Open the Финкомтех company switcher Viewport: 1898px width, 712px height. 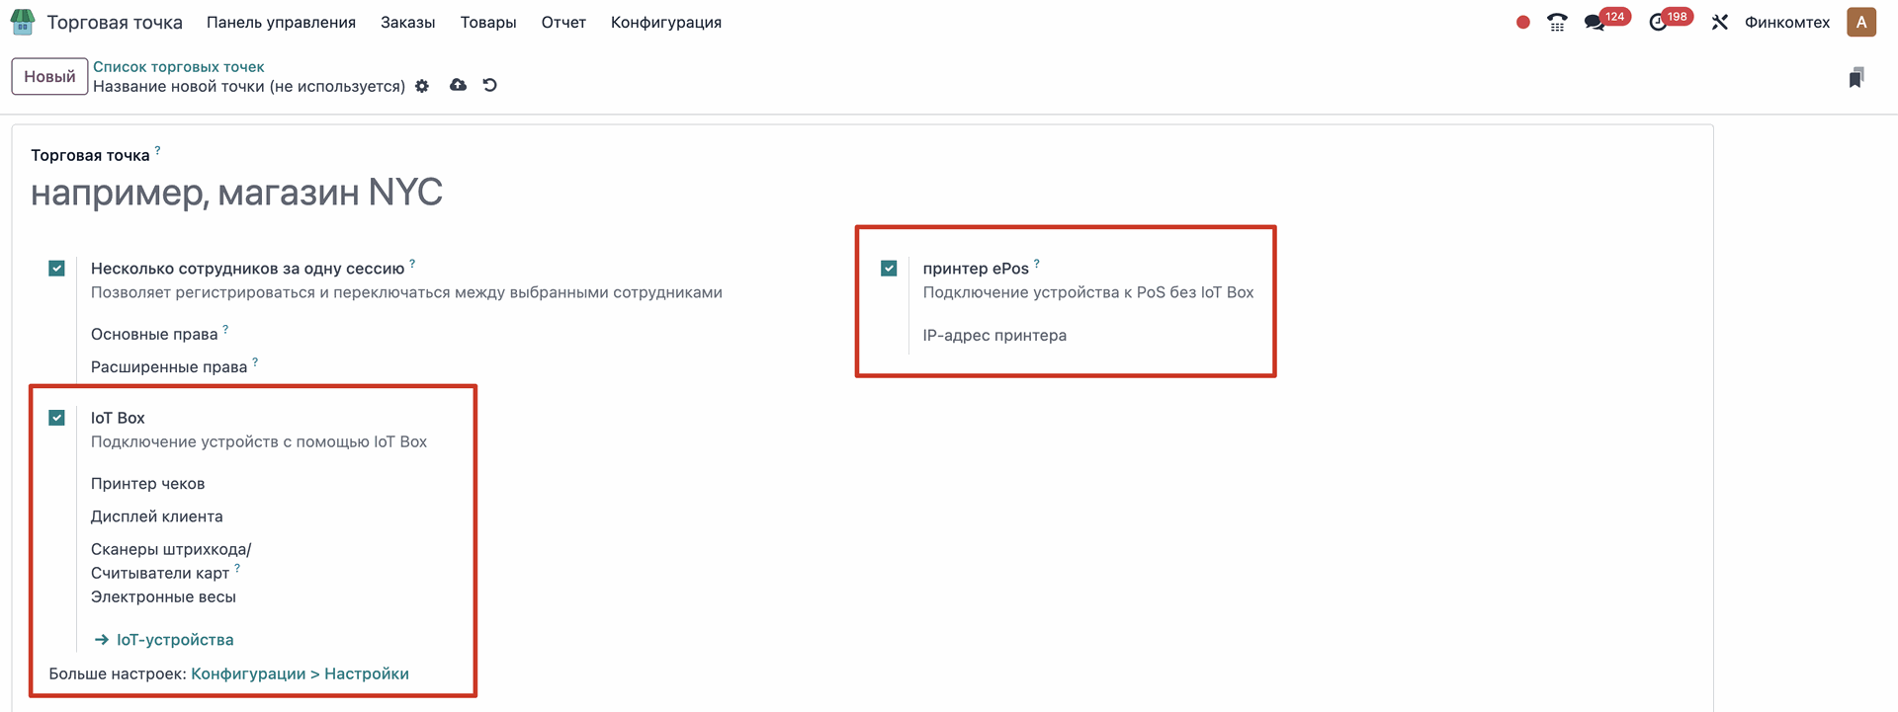pos(1786,23)
